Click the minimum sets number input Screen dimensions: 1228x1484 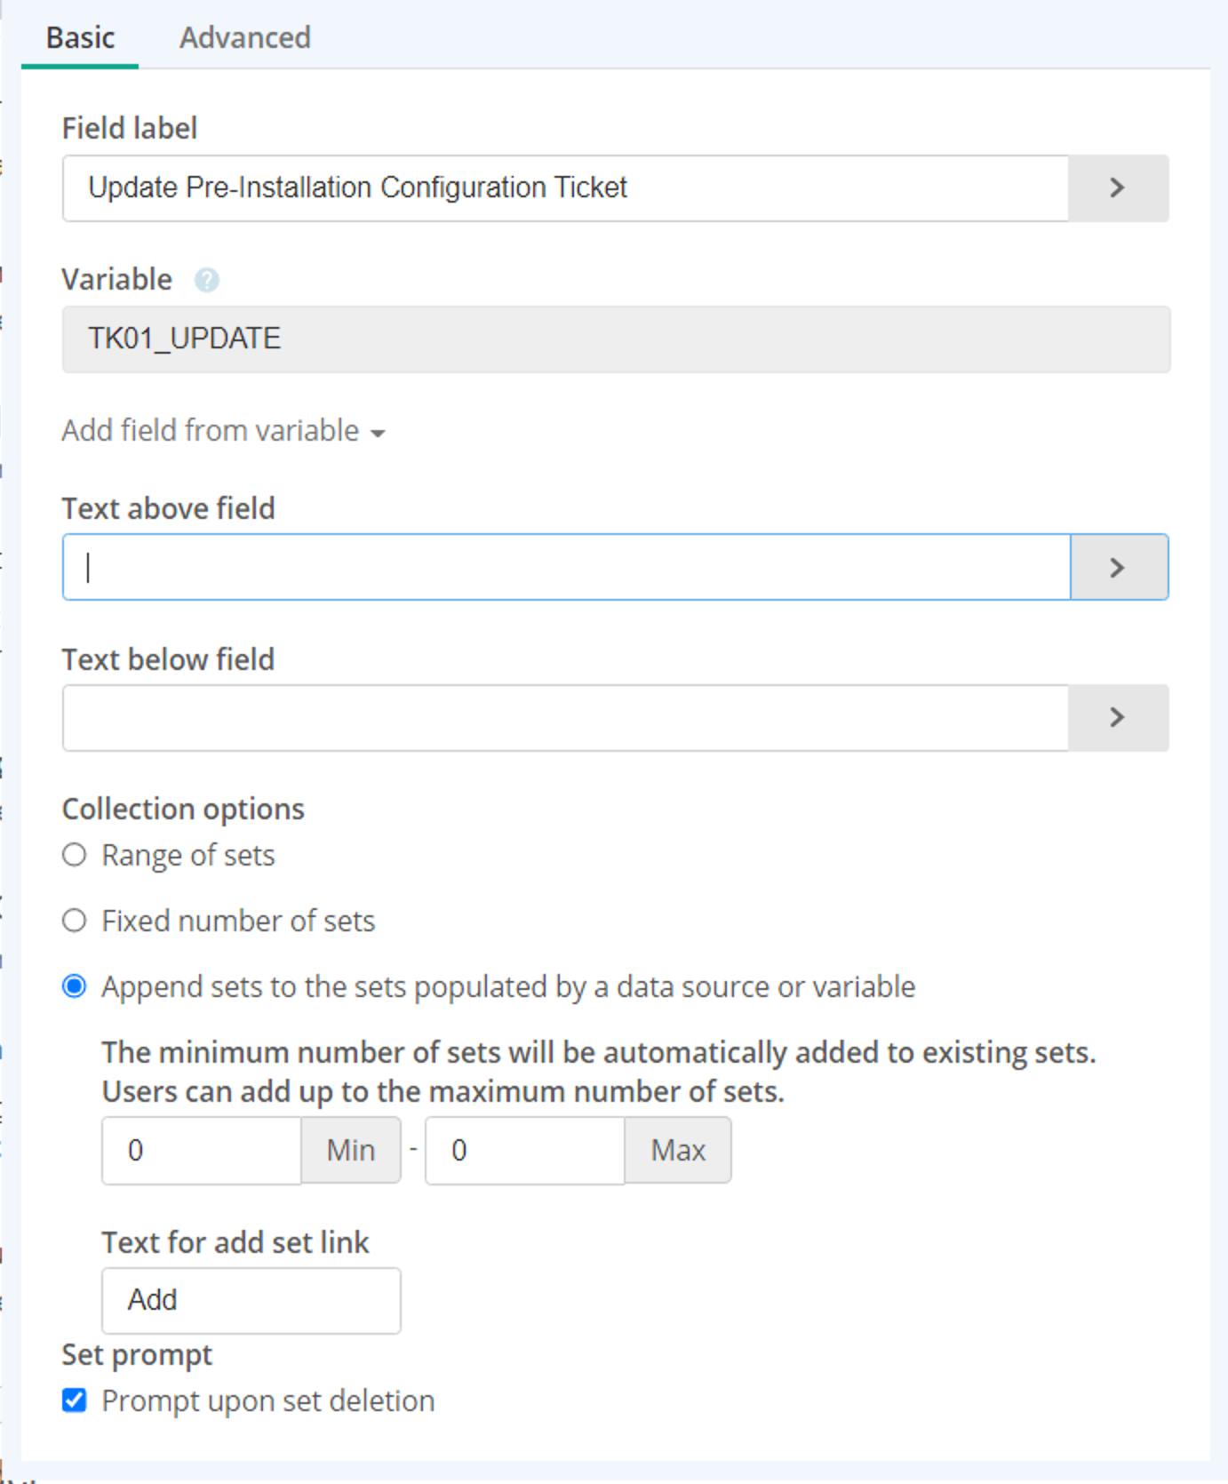click(202, 1151)
